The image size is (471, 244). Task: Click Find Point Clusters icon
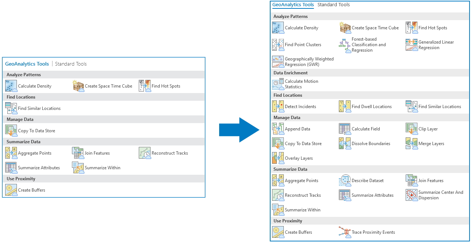click(x=278, y=45)
